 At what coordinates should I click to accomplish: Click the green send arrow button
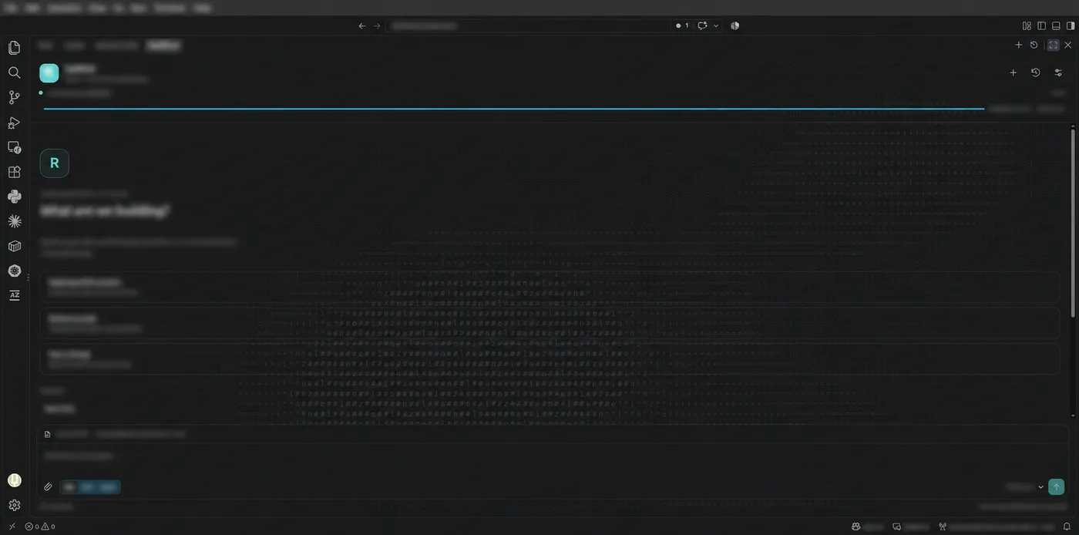click(1056, 487)
